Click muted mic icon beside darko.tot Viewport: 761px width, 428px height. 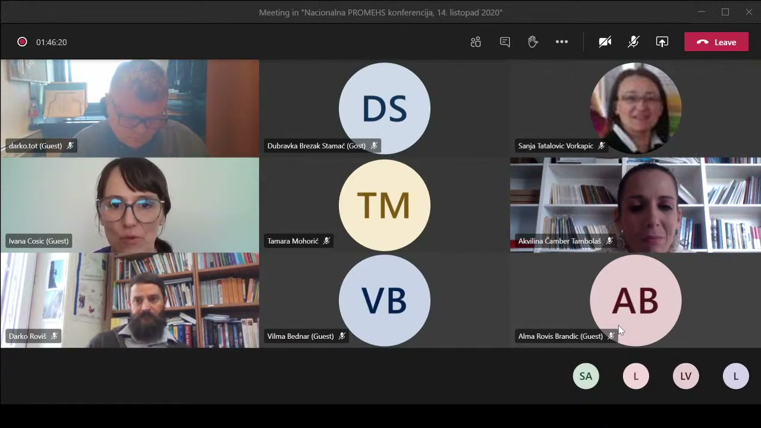tap(70, 146)
